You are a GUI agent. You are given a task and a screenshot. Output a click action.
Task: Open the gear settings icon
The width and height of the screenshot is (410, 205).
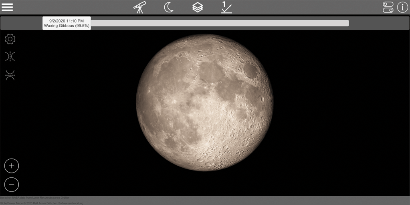(10, 39)
